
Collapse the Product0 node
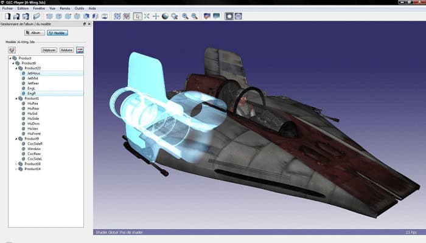[x=13, y=63]
